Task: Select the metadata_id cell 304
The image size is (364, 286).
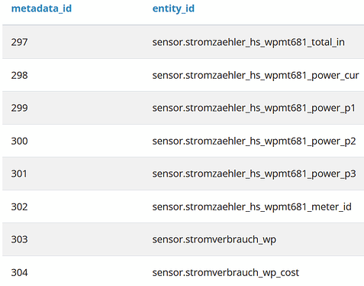Action: [x=19, y=272]
